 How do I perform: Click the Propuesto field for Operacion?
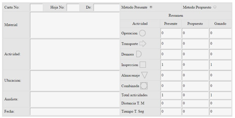click(x=195, y=33)
